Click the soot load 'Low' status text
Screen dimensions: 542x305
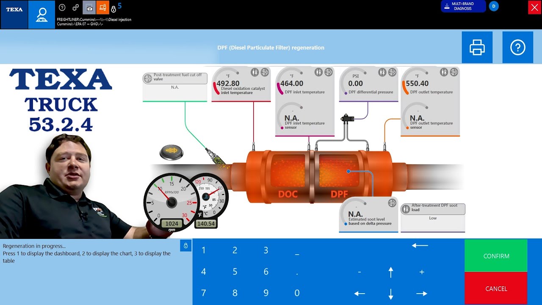click(x=433, y=218)
